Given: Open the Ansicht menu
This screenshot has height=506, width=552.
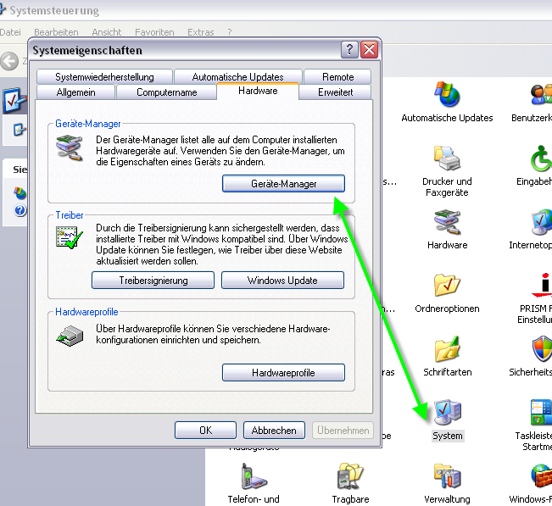Looking at the screenshot, I should [106, 32].
